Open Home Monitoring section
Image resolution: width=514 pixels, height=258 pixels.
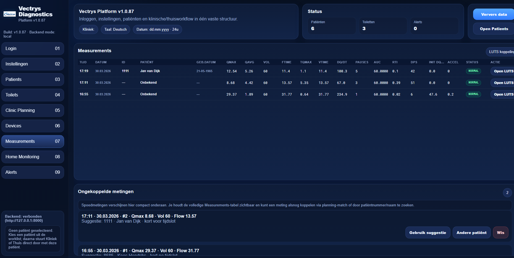point(33,157)
